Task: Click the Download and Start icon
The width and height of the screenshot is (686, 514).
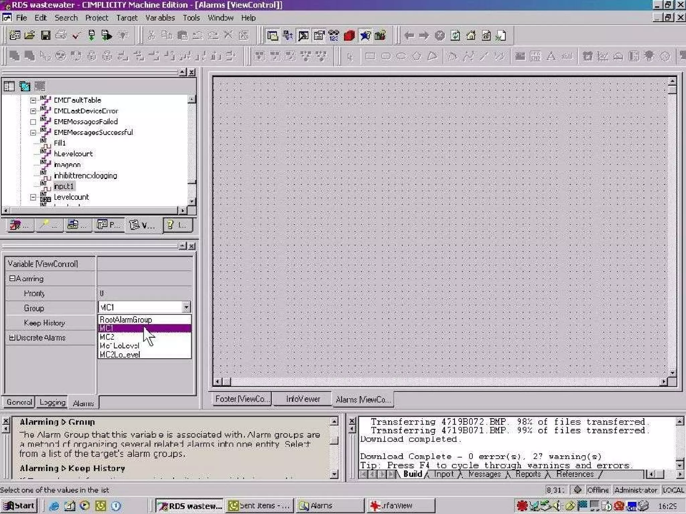Action: (x=107, y=35)
